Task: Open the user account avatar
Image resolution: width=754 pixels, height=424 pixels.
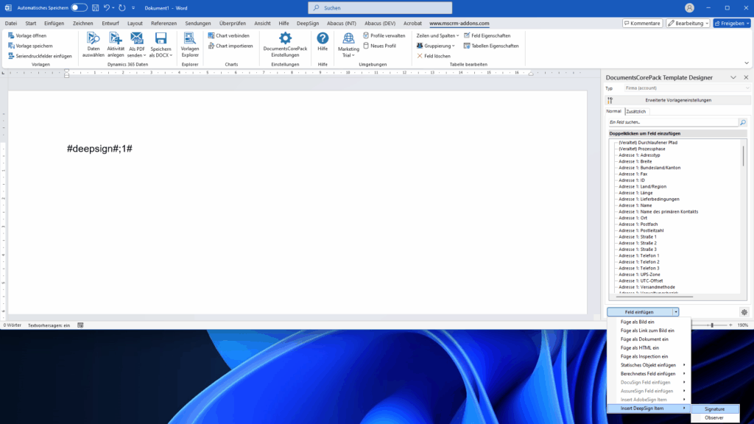Action: pos(689,7)
